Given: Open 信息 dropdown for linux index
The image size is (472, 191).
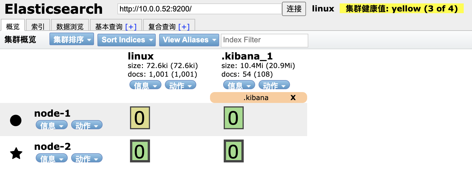Looking at the screenshot, I should click(x=145, y=85).
